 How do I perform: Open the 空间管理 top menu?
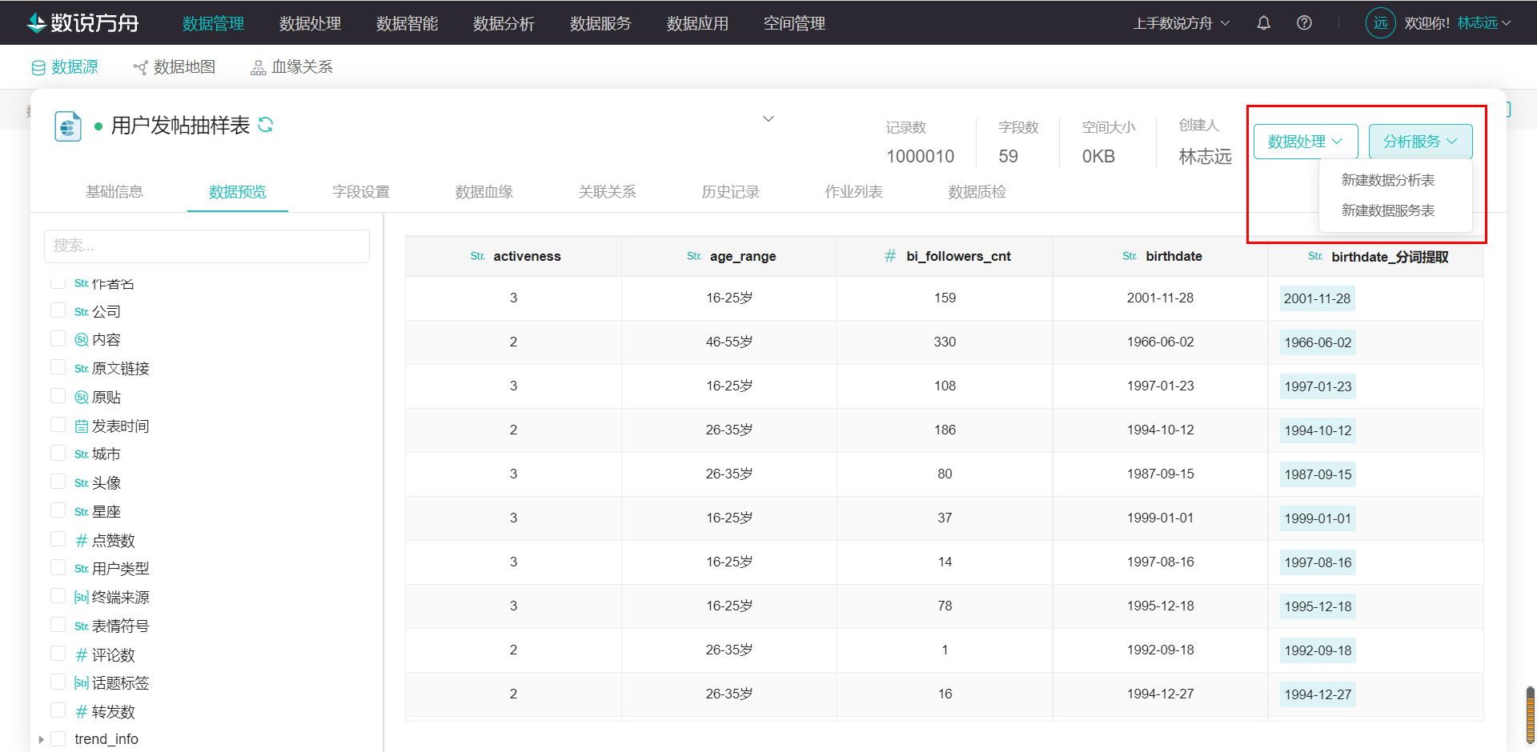pyautogui.click(x=795, y=23)
